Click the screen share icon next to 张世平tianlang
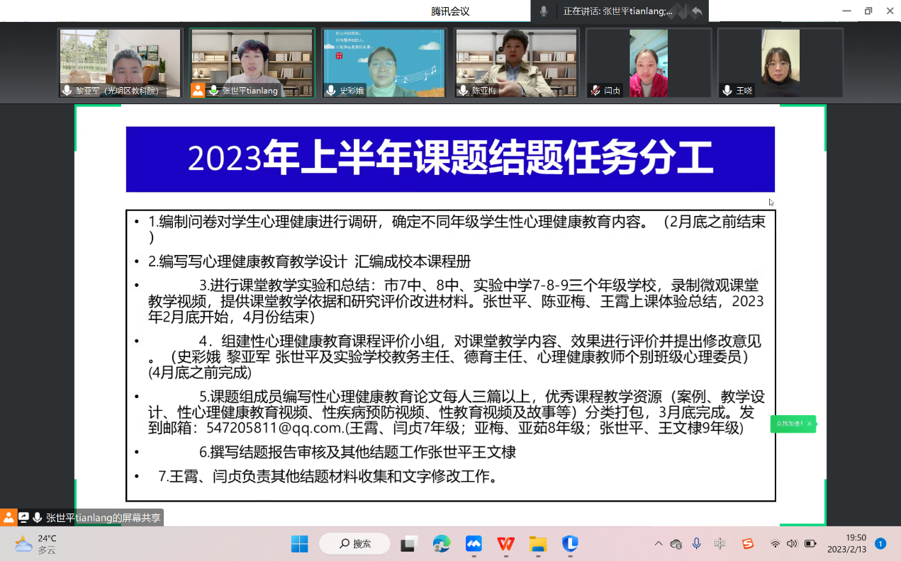Viewport: 901px width, 561px height. click(x=196, y=91)
